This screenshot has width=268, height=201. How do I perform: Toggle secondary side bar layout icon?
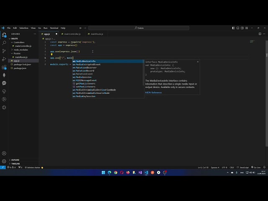point(242,28)
